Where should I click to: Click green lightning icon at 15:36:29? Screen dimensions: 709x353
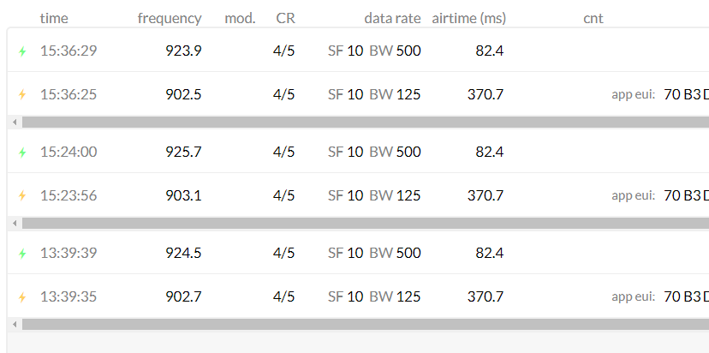click(22, 51)
